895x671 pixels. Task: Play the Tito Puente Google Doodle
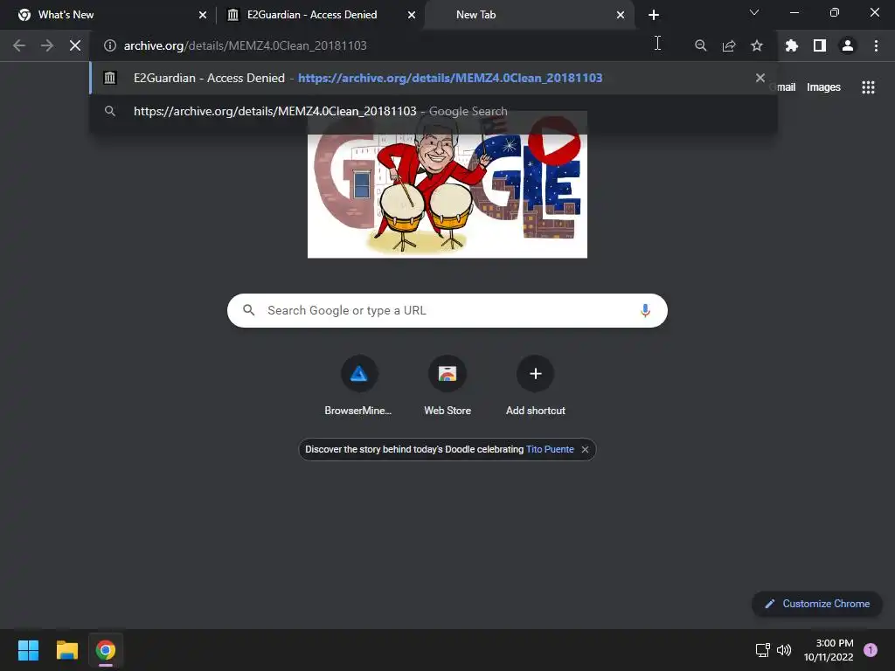(553, 141)
